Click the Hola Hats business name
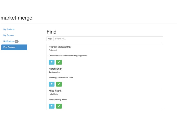This screenshot has width=177, height=126. point(53,94)
